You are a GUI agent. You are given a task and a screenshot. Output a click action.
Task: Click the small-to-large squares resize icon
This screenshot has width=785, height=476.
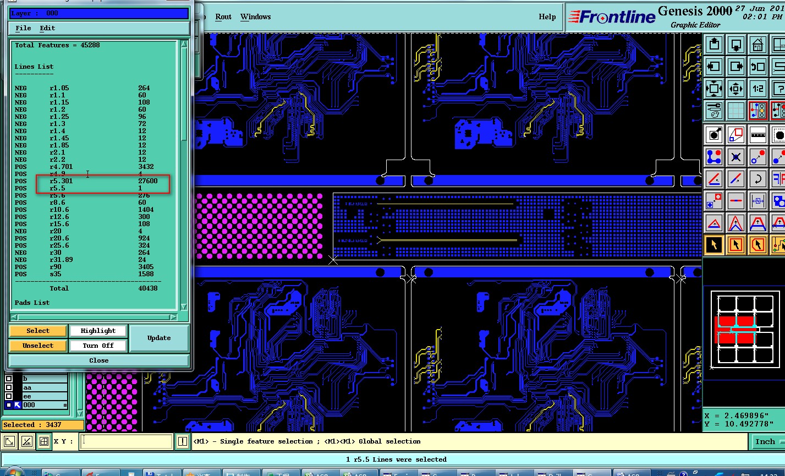714,201
